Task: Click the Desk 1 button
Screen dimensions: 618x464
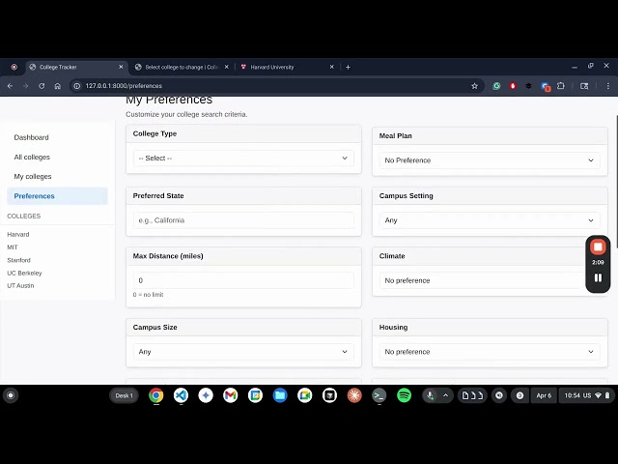Action: [124, 395]
